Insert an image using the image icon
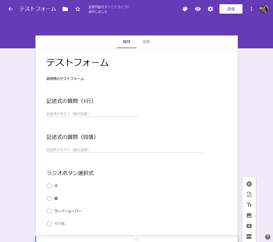Viewport: 273px width, 242px height. tap(249, 215)
